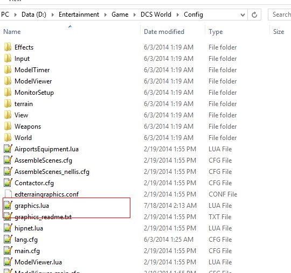Image resolution: width=291 pixels, height=273 pixels.
Task: Click the MonitorSetup folder icon
Action: click(x=8, y=93)
